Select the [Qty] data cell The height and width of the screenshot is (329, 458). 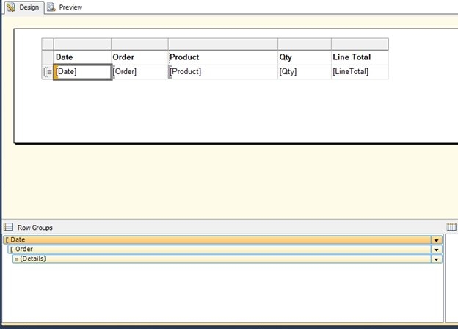[304, 71]
